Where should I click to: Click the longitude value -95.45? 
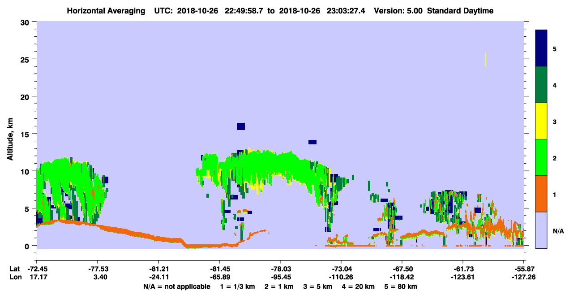(x=280, y=277)
